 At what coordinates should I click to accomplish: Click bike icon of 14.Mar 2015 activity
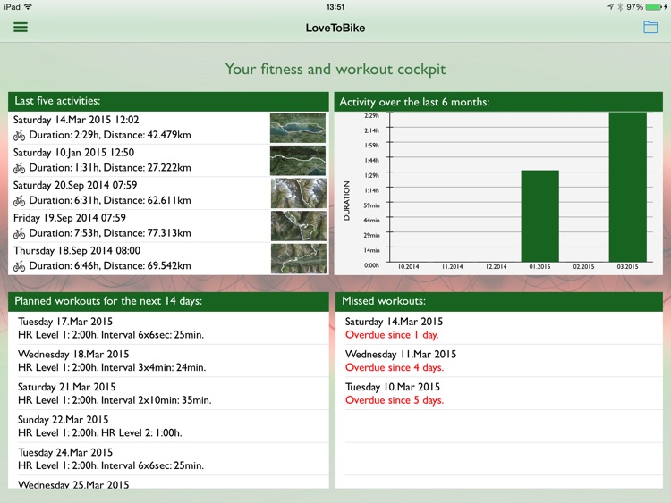[20, 135]
